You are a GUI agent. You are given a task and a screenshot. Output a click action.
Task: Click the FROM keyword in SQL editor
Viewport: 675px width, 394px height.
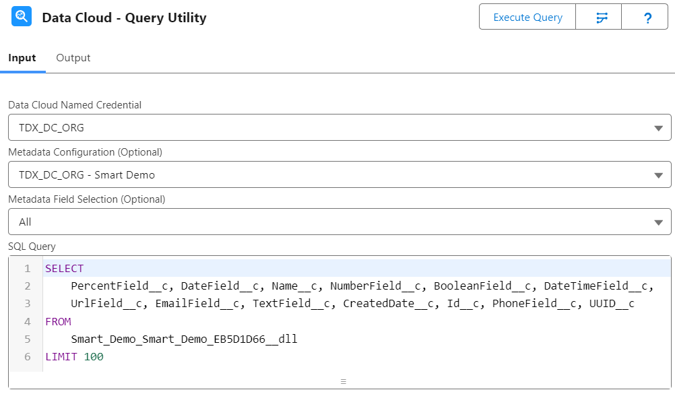[58, 322]
